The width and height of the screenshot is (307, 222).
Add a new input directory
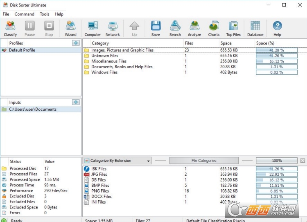click(76, 102)
